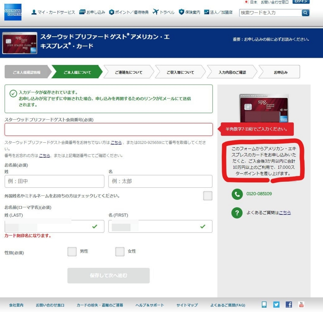The width and height of the screenshot is (323, 312).
Task: Open the YouTube icon in footer
Action: pyautogui.click(x=301, y=304)
